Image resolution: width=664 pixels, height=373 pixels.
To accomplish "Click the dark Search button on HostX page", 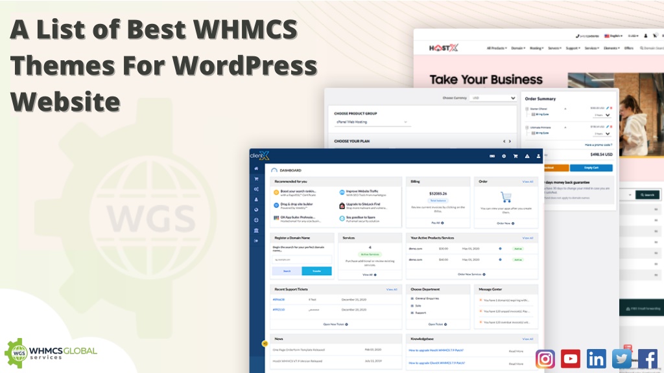I will [647, 195].
